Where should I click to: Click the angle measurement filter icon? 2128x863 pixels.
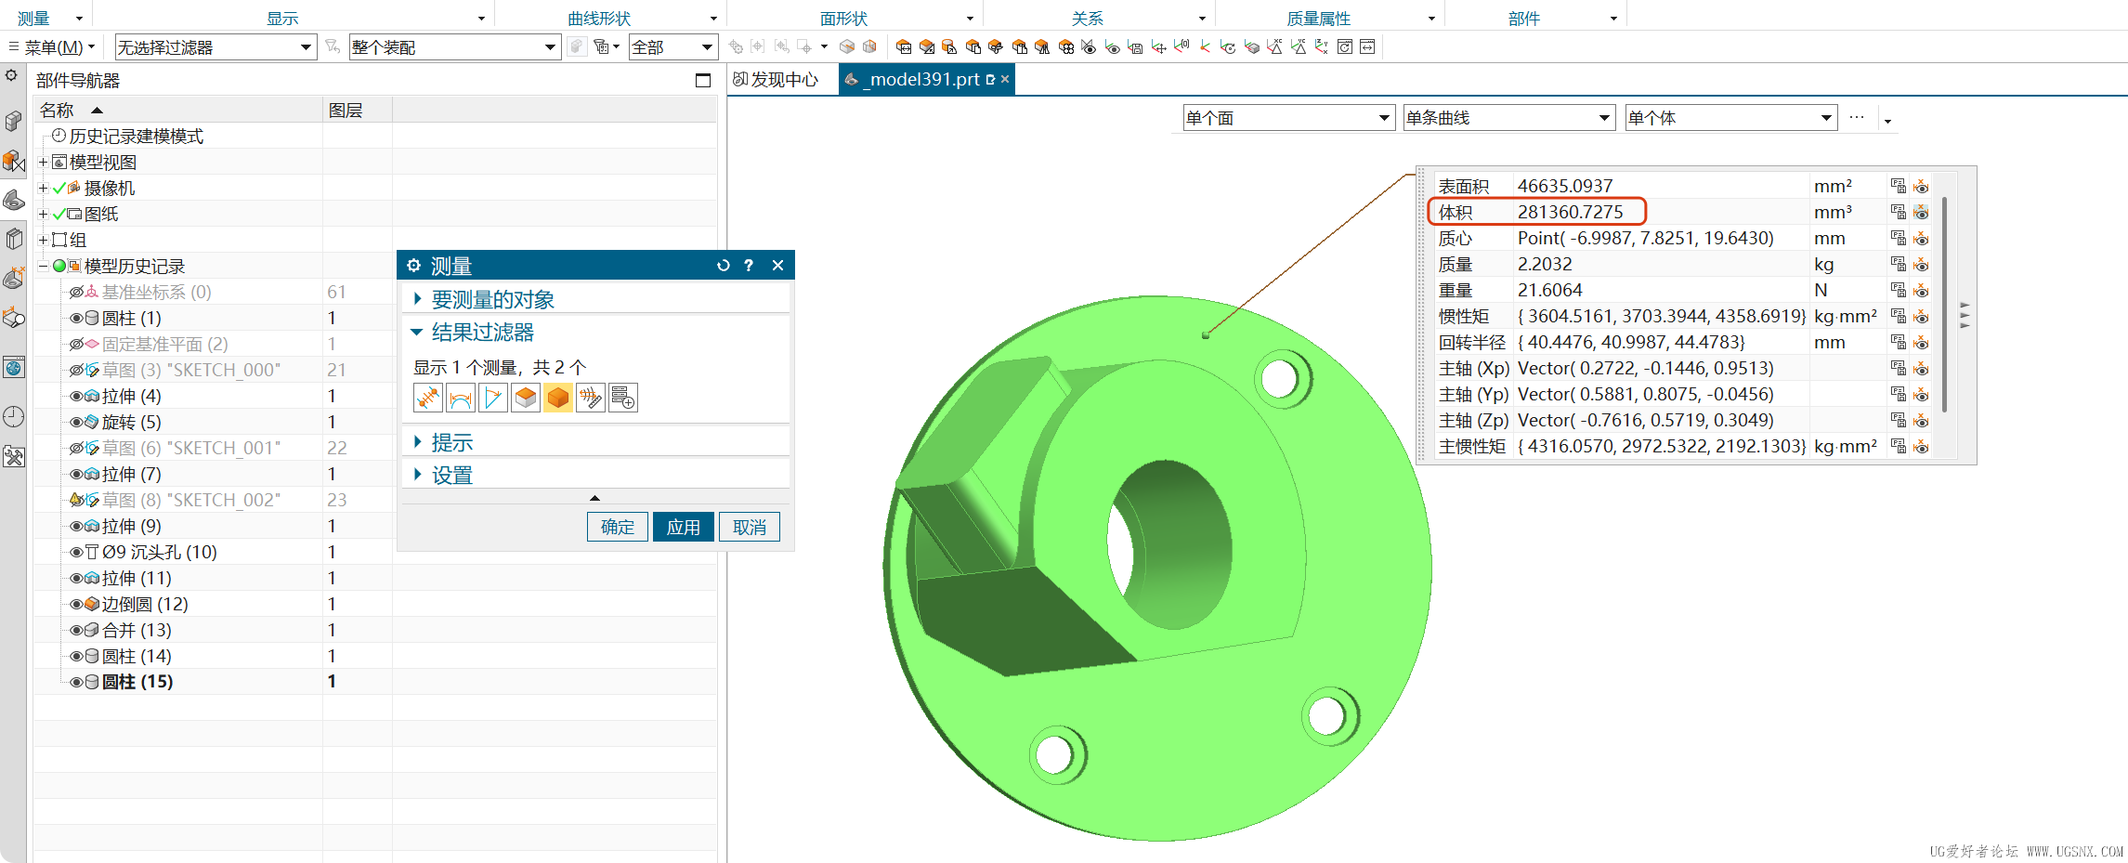coord(492,399)
